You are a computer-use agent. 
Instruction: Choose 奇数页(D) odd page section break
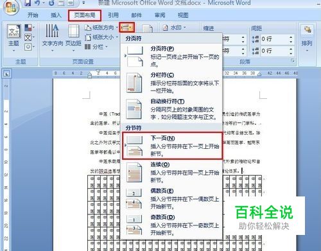pos(171,225)
